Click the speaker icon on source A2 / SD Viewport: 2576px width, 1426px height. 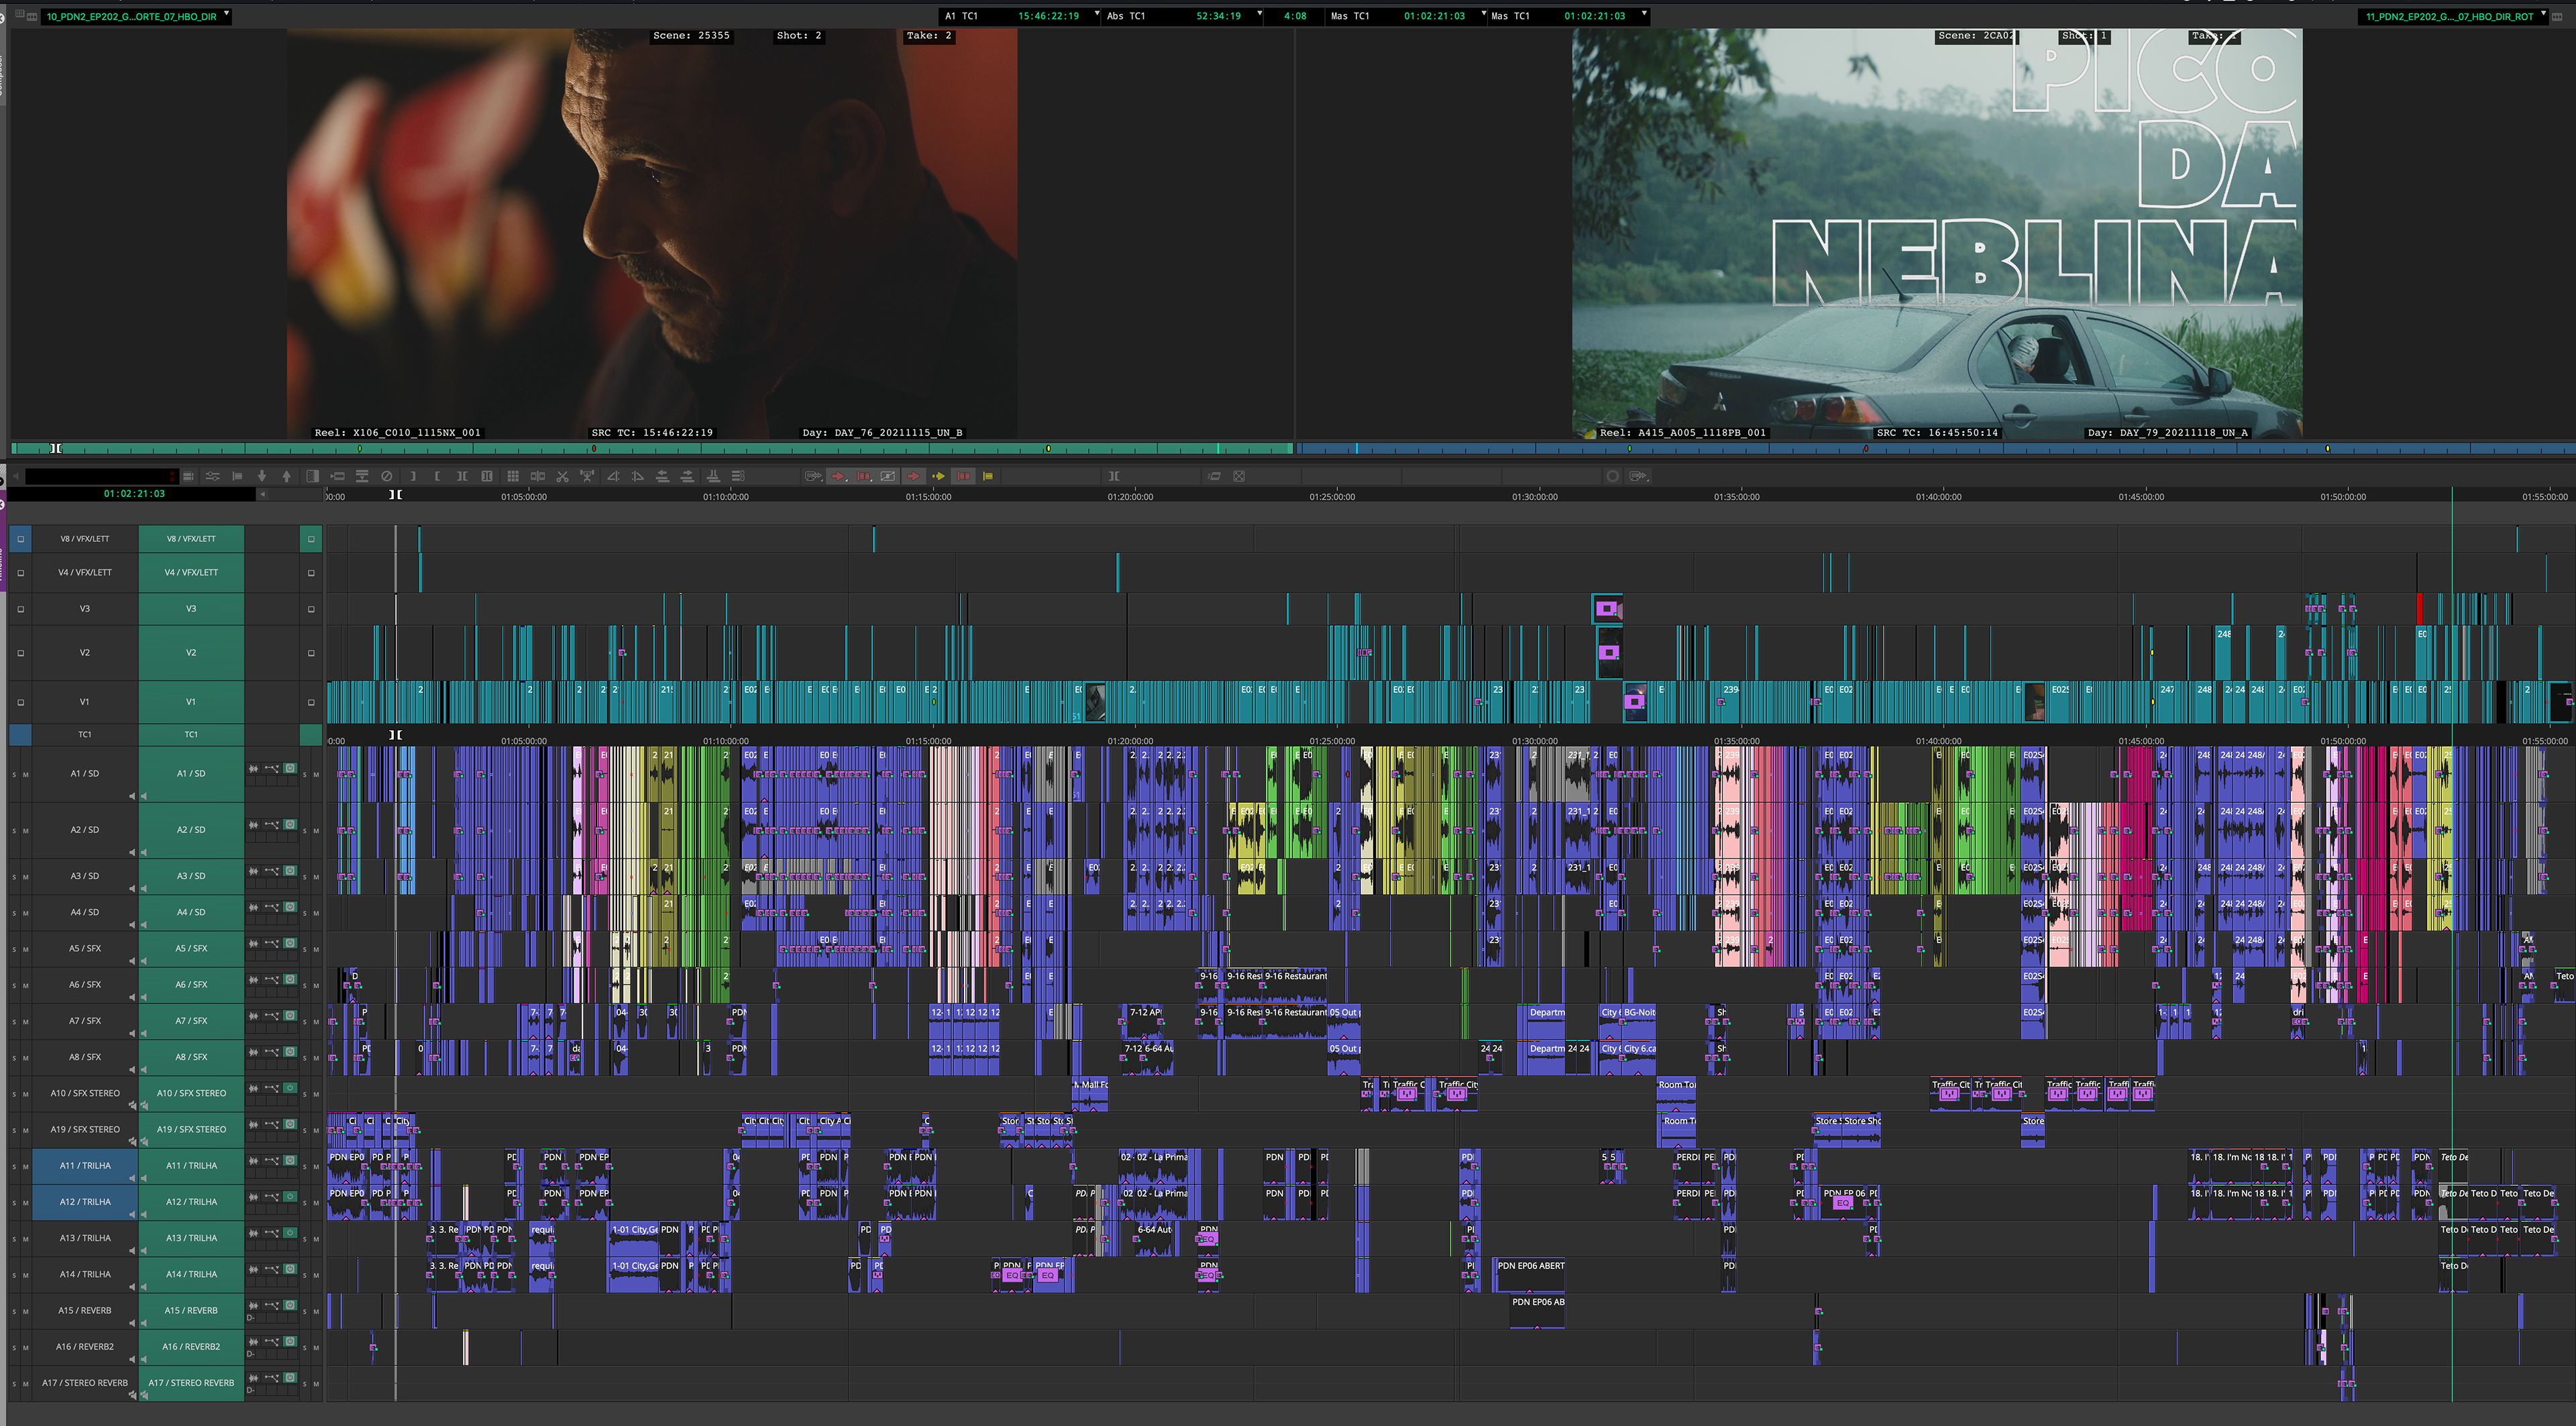pos(132,852)
